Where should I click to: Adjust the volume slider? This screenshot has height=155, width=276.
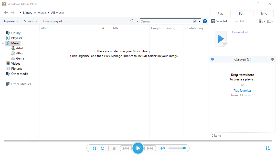click(177, 148)
